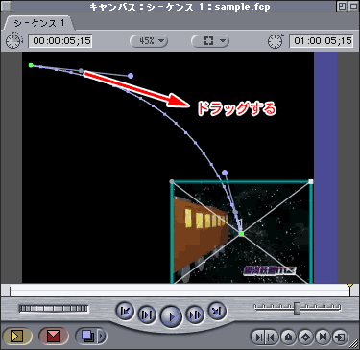Click the blue Replace edit button

(x=87, y=336)
